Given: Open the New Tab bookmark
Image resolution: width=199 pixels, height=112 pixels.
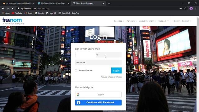Looking at the screenshot, I should [x=51, y=13].
